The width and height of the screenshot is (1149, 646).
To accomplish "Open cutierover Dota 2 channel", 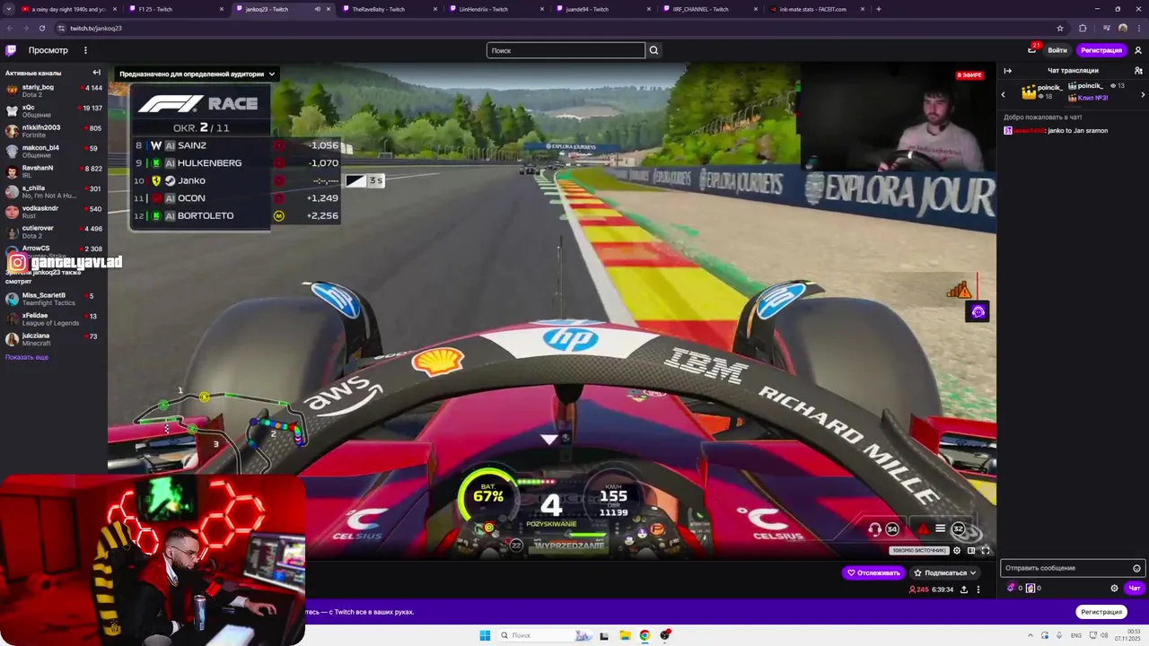I will (54, 231).
